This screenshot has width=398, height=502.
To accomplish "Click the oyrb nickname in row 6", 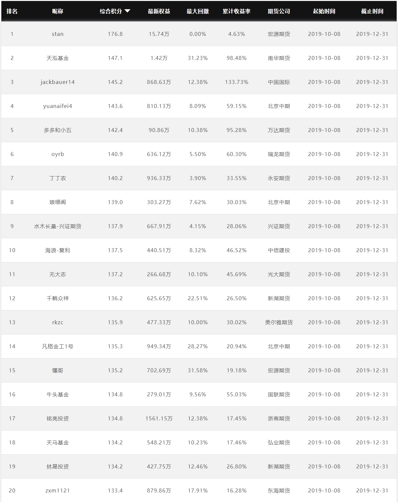I will (x=58, y=154).
